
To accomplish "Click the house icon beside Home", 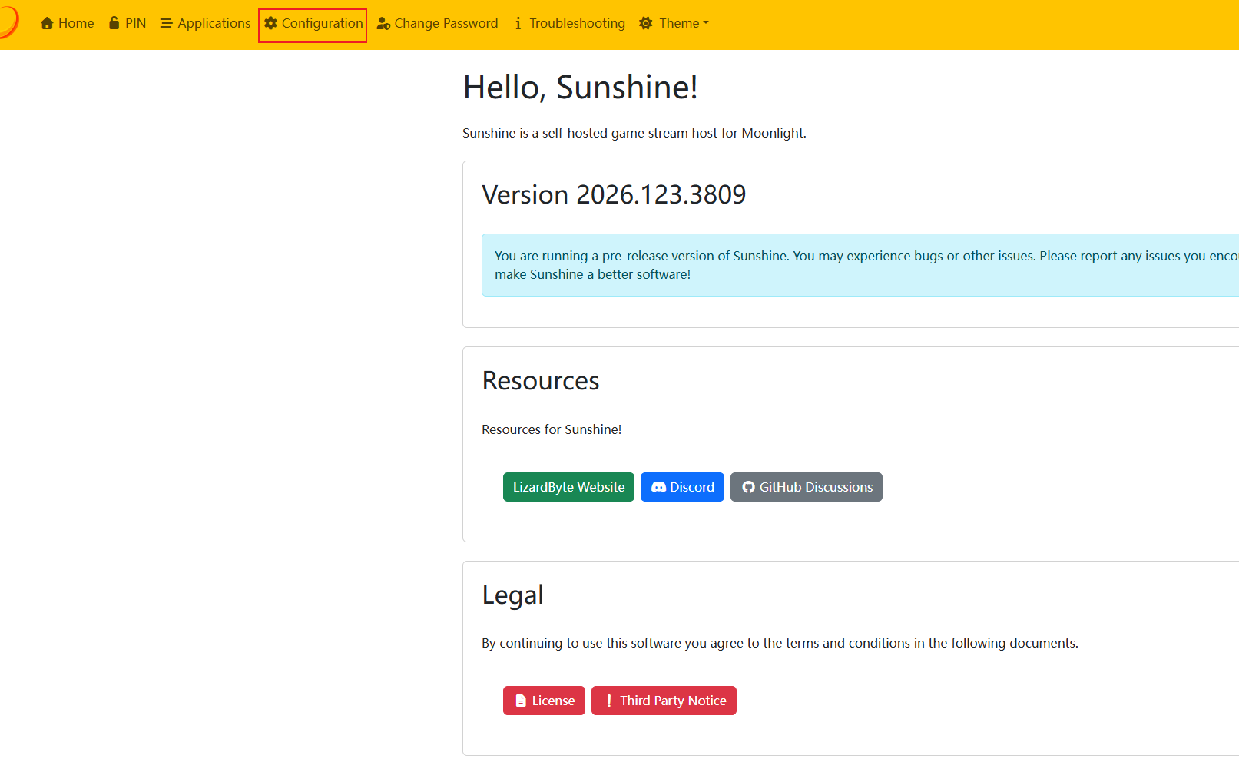I will coord(47,23).
